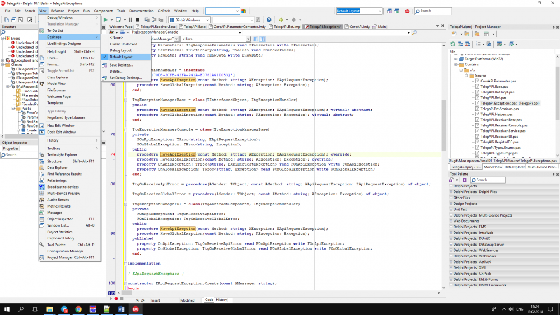Click the Delete... desktop entry
Screen dimensions: 560x315
pos(125,72)
